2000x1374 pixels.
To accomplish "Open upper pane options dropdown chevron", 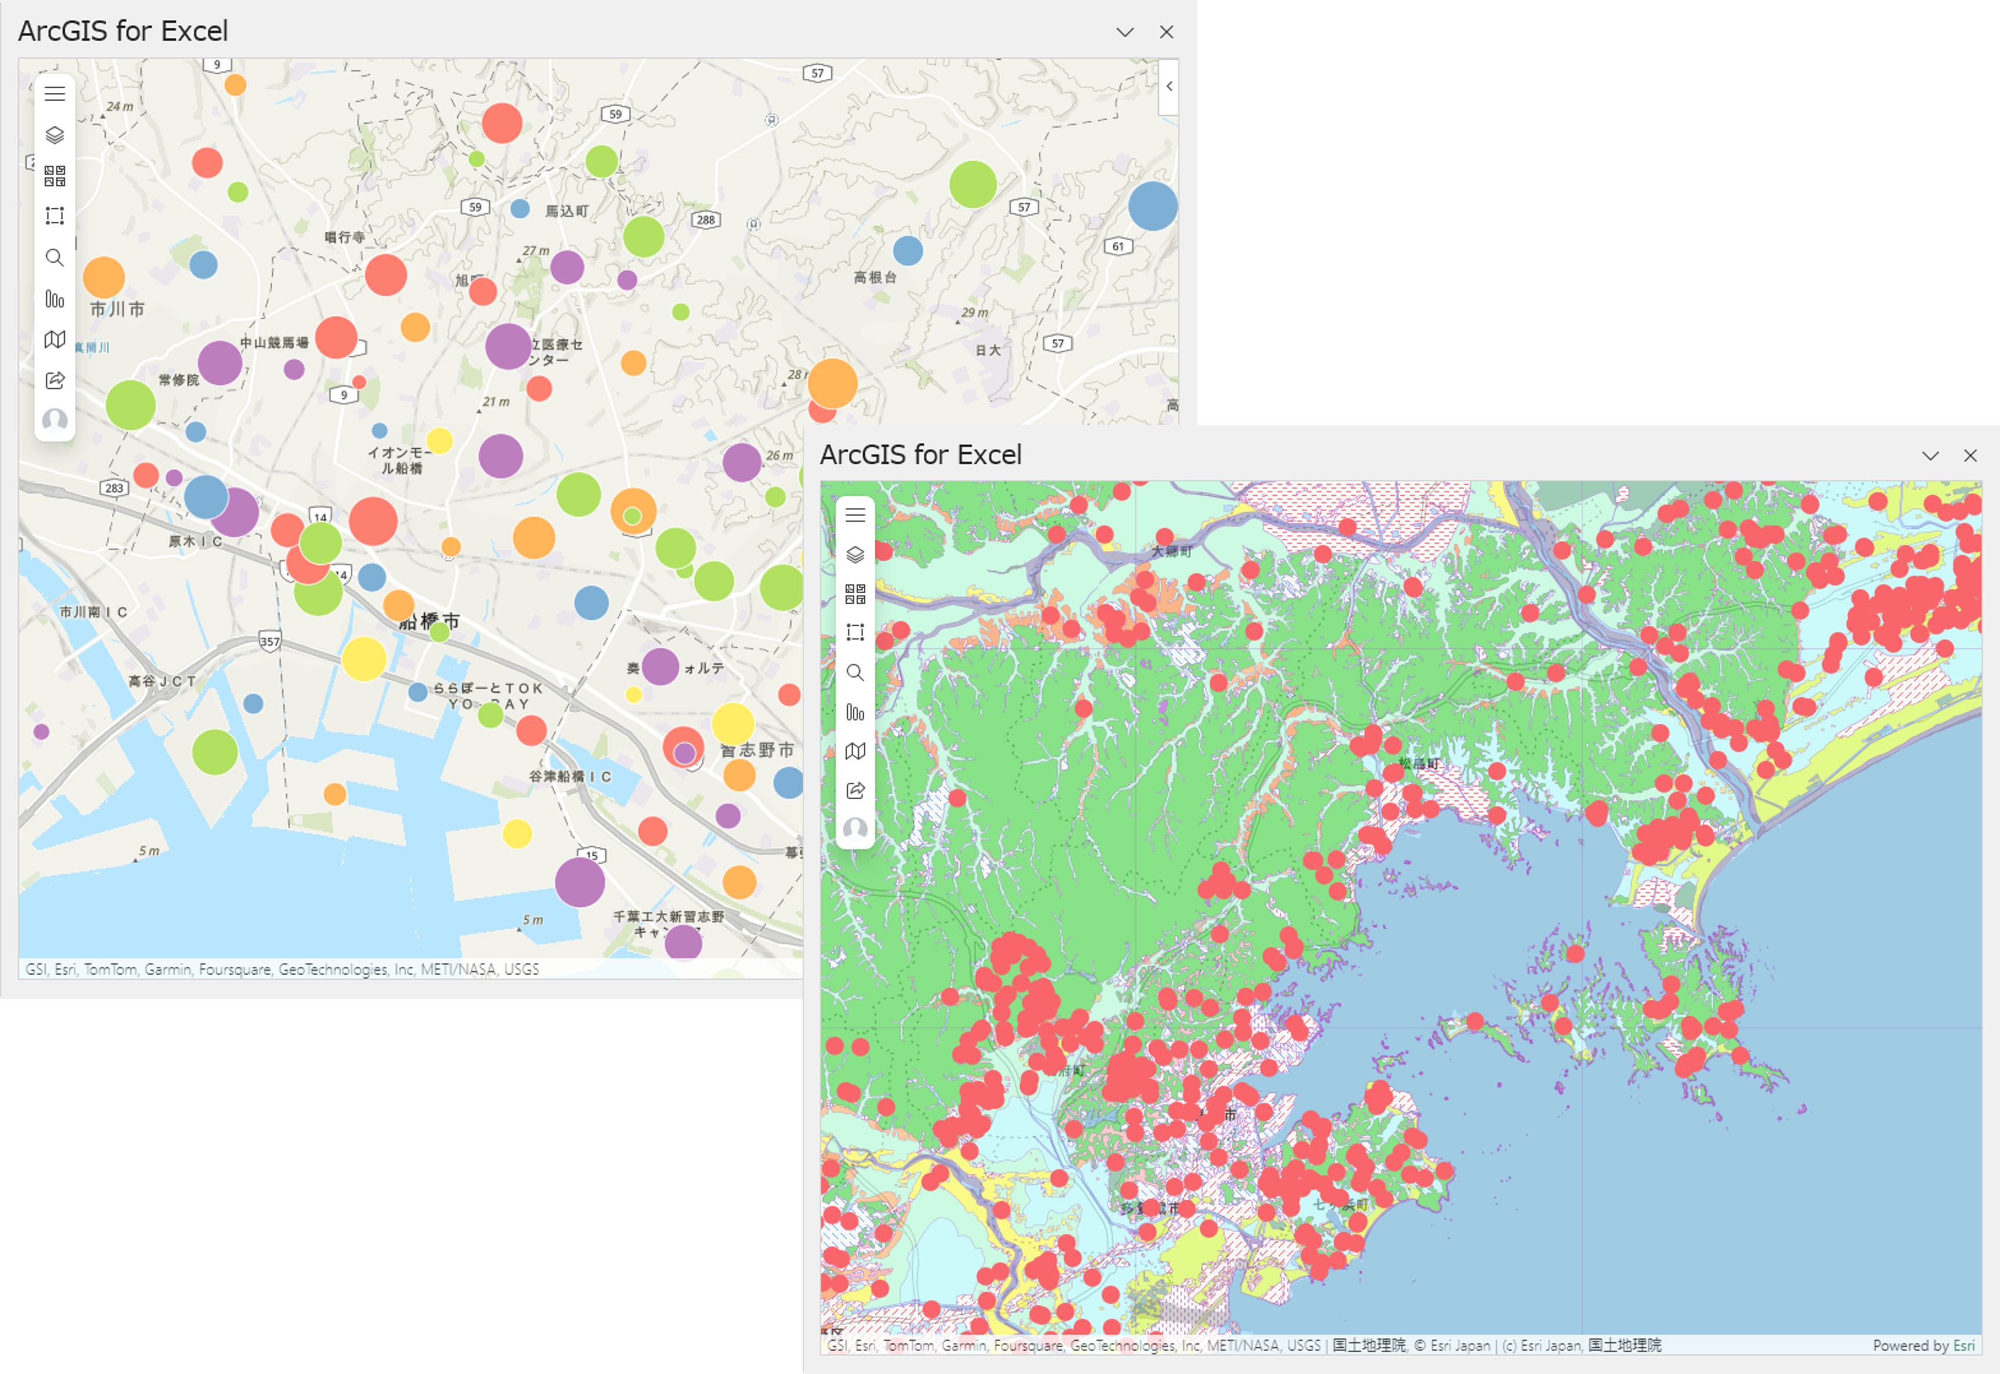I will tap(1125, 32).
